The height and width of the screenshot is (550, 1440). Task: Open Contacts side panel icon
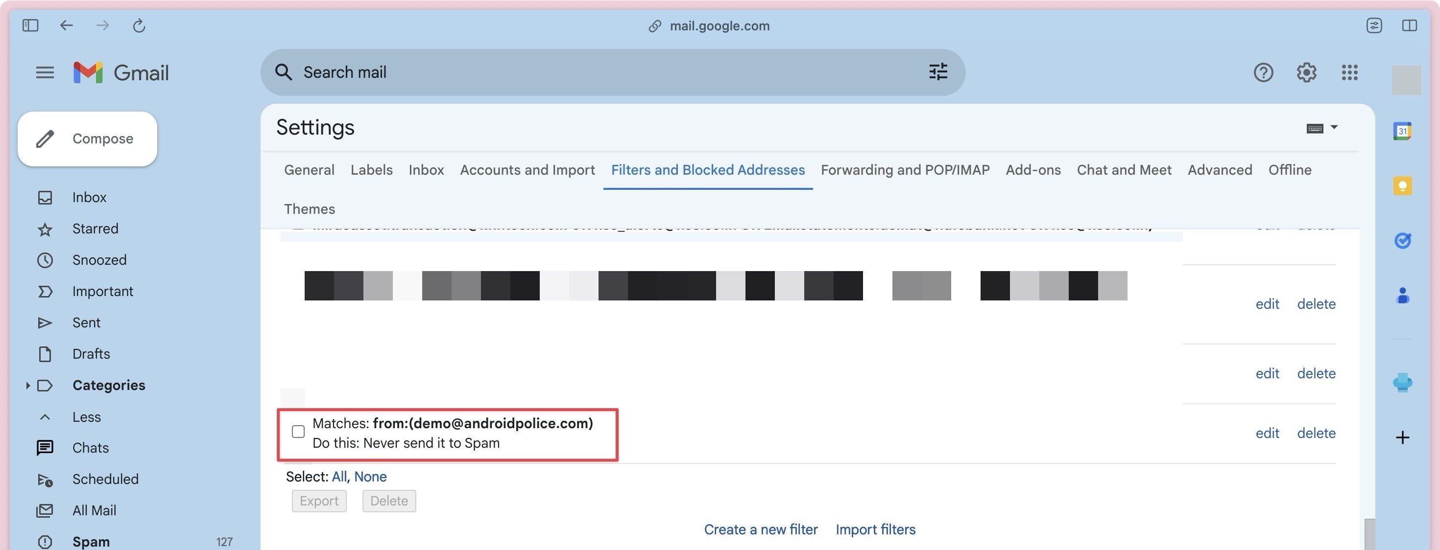(1402, 296)
